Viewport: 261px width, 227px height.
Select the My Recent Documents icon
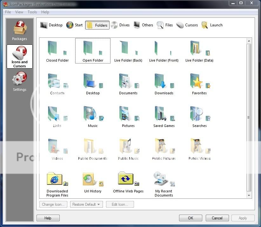(164, 184)
